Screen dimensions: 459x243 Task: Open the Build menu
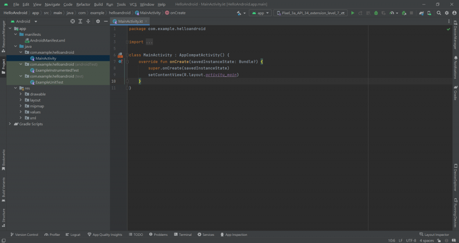(98, 4)
